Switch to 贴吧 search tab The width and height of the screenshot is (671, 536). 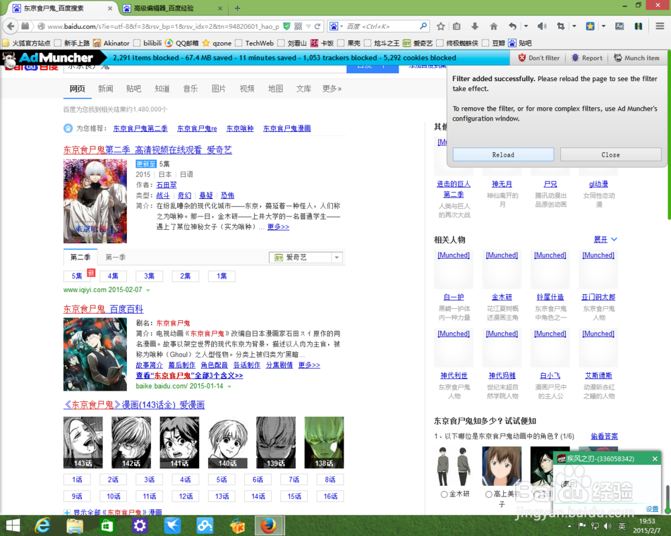point(134,88)
